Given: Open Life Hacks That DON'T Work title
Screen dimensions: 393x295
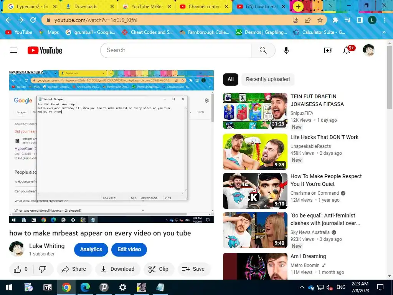Looking at the screenshot, I should coord(324,137).
